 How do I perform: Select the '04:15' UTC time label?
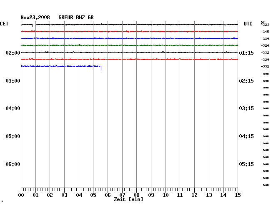246,136
